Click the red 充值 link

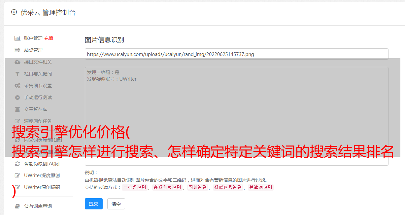[x=49, y=38]
